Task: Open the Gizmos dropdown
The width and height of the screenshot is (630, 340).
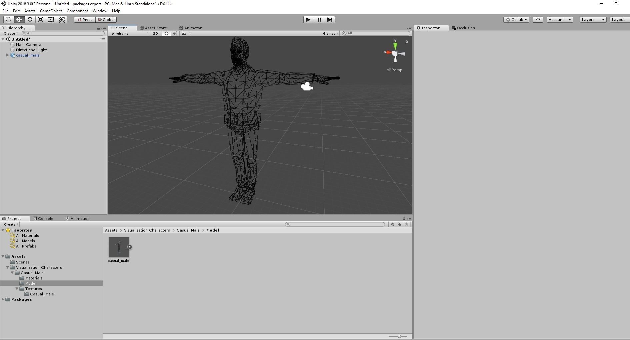Action: (330, 33)
